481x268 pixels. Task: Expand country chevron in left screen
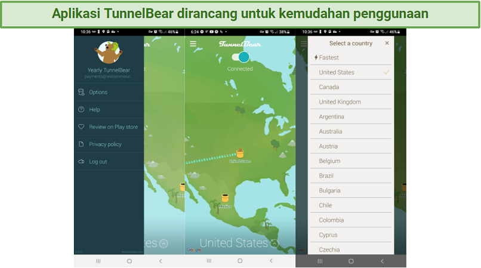164,244
